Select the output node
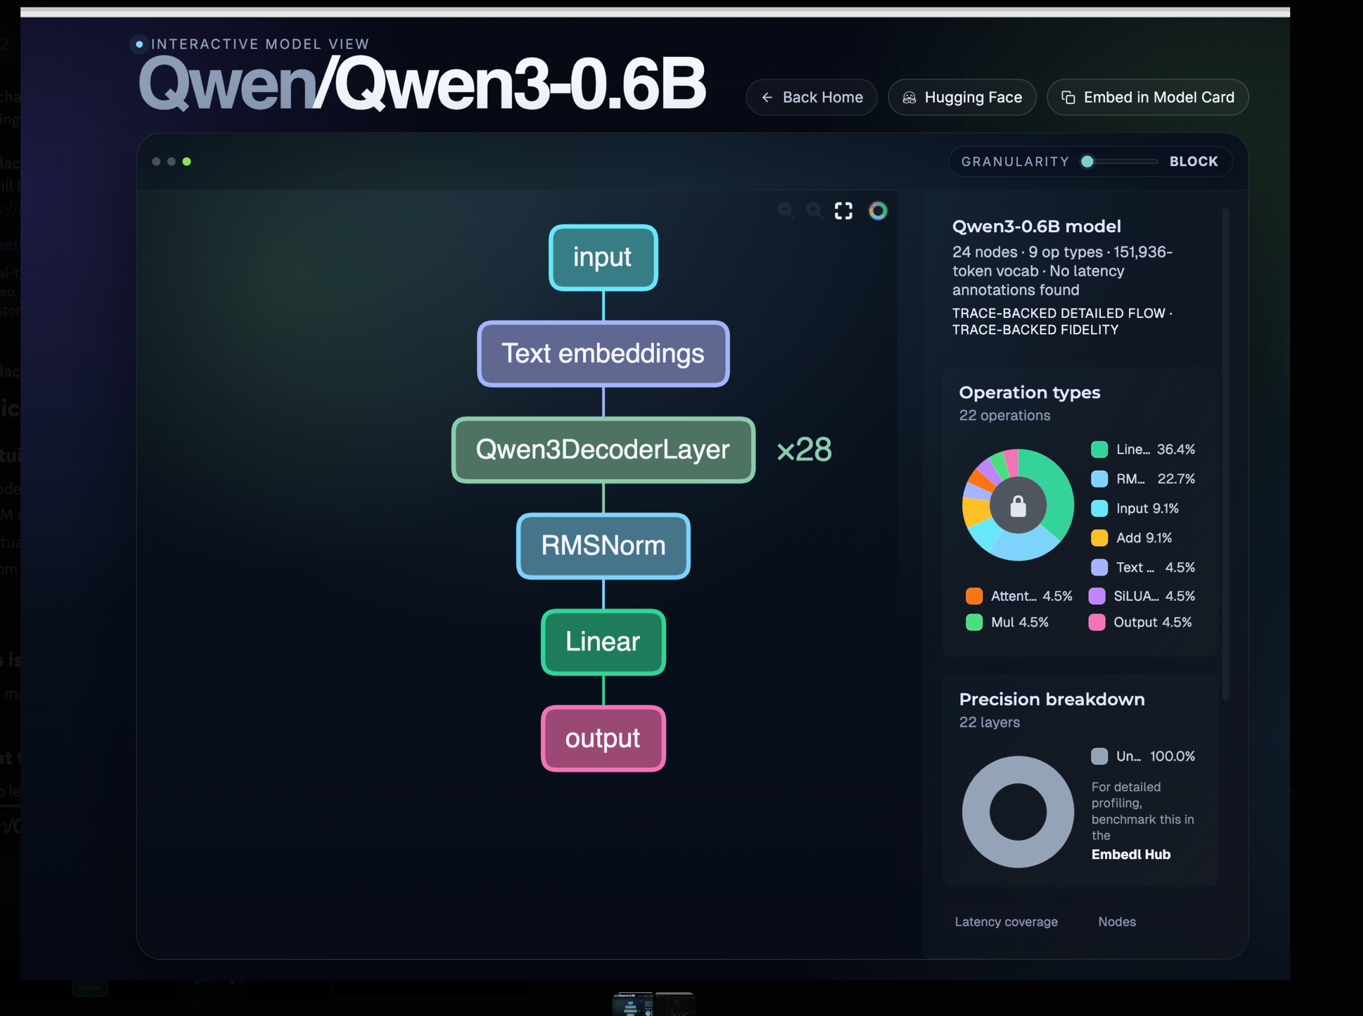This screenshot has width=1363, height=1016. point(603,738)
